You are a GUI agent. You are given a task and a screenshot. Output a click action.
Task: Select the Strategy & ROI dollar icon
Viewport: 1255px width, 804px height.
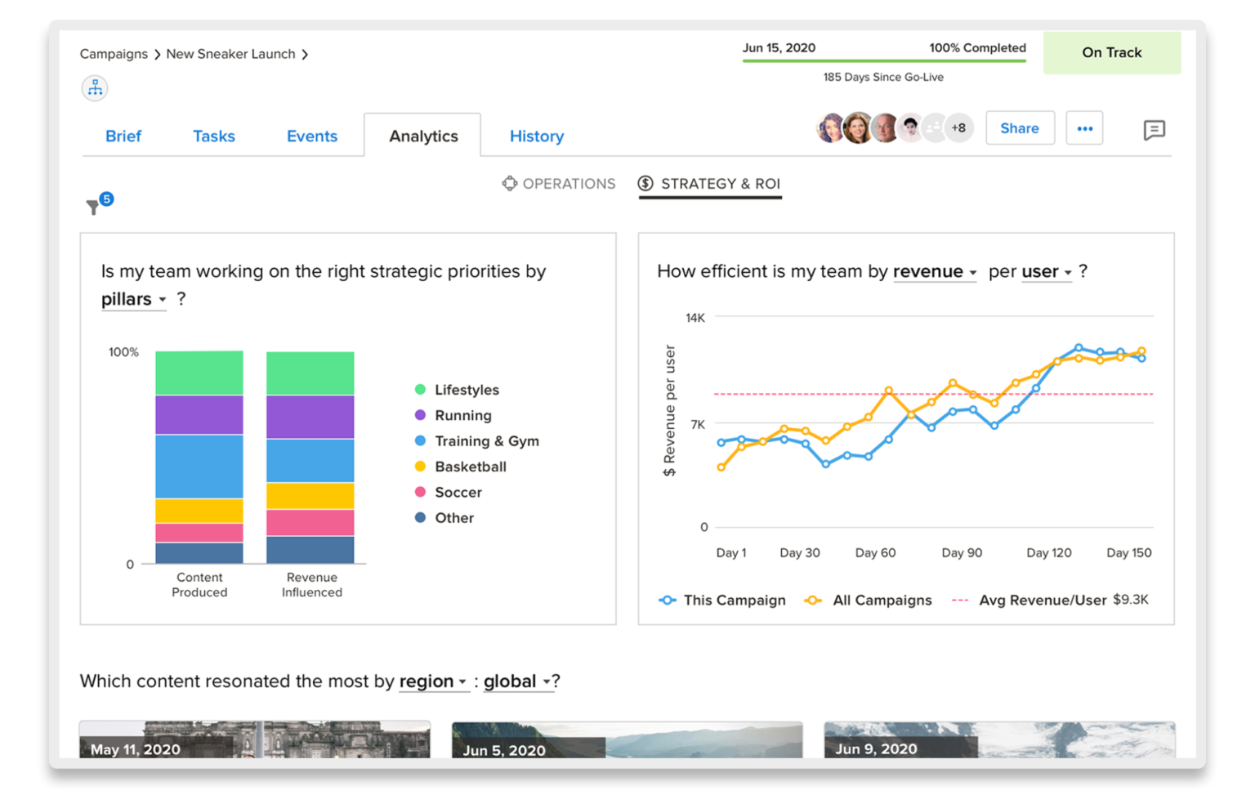pos(645,184)
